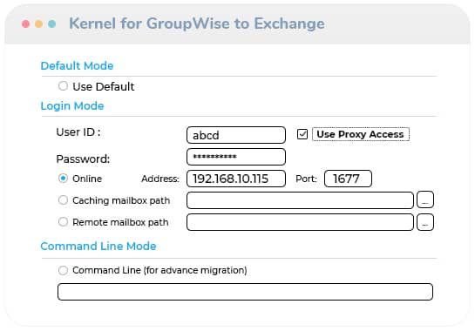Viewport: 475px width, 331px height.
Task: Browse for the Remote mailbox path
Action: tap(425, 222)
